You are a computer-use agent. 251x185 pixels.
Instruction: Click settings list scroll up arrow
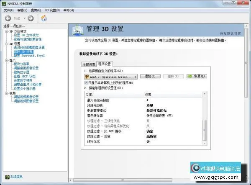coord(205,94)
